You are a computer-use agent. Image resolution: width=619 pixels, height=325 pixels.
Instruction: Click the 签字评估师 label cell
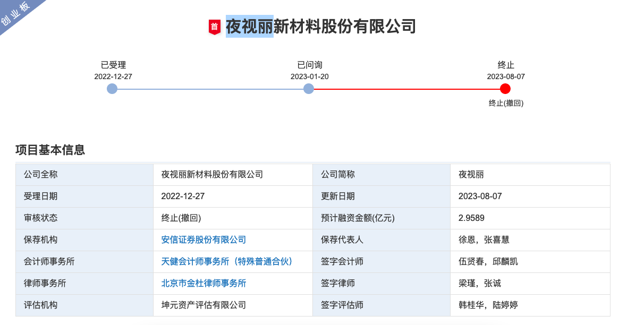tap(381, 305)
